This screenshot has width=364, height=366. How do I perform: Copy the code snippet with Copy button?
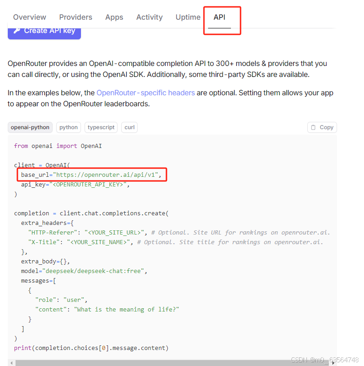coord(322,127)
